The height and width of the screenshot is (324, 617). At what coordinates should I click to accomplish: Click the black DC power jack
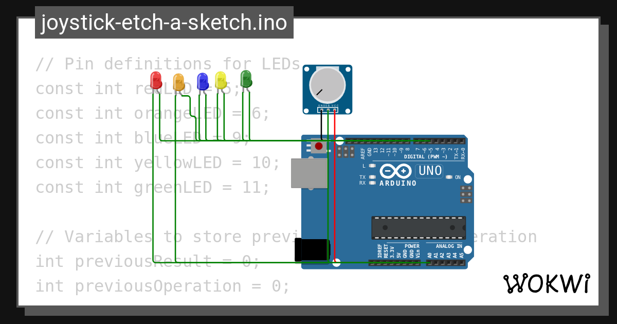point(312,250)
